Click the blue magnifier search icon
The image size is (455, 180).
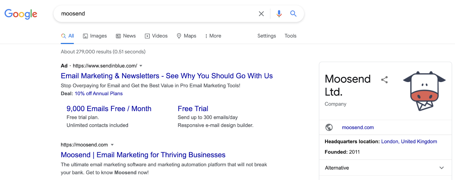tap(293, 14)
